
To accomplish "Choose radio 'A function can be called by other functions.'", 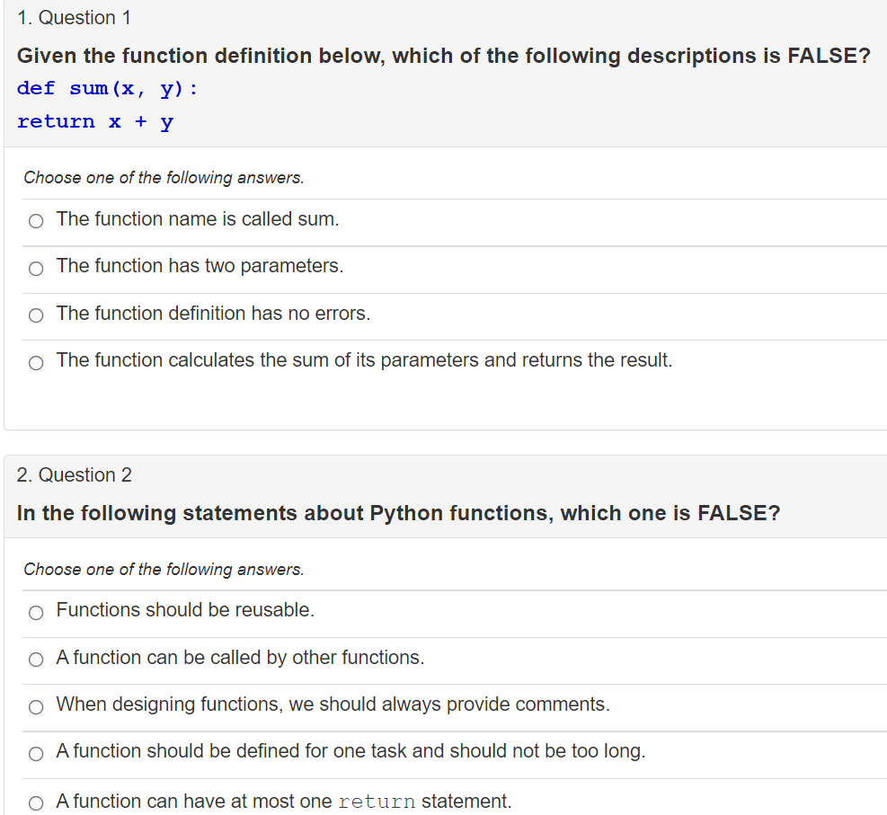I will pyautogui.click(x=36, y=660).
